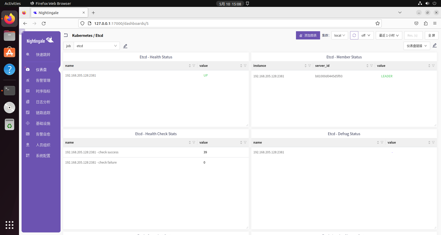441x235 pixels.
Task: Filter Defrag Status value column
Action: point(433,143)
